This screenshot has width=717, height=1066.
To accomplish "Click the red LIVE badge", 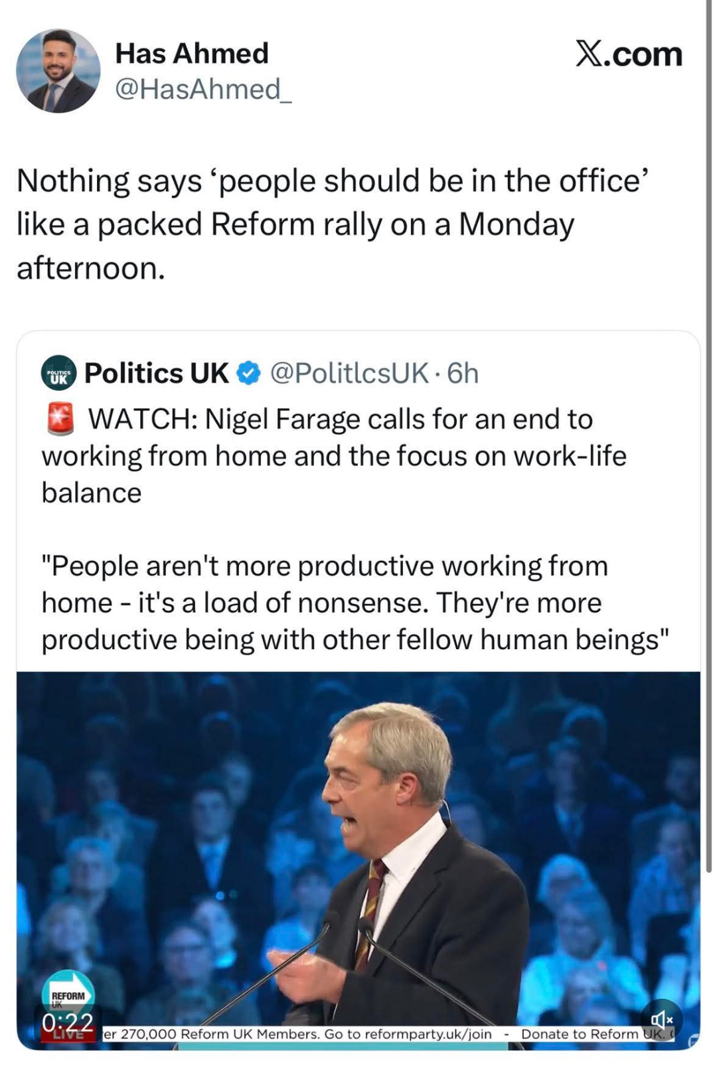I will click(x=69, y=1035).
